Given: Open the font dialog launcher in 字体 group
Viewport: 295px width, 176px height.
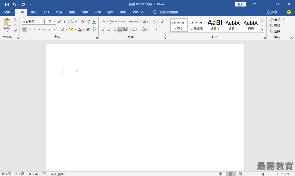Looking at the screenshot, I should coord(97,38).
